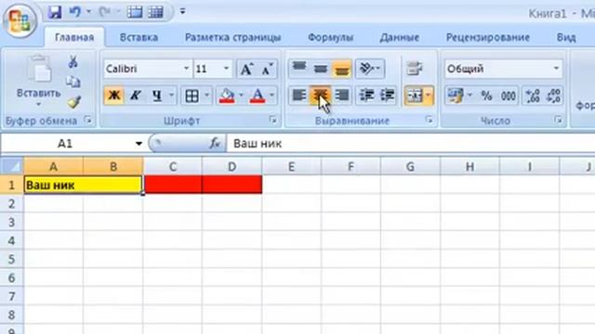Align text to middle of cell
The width and height of the screenshot is (595, 334).
point(320,68)
